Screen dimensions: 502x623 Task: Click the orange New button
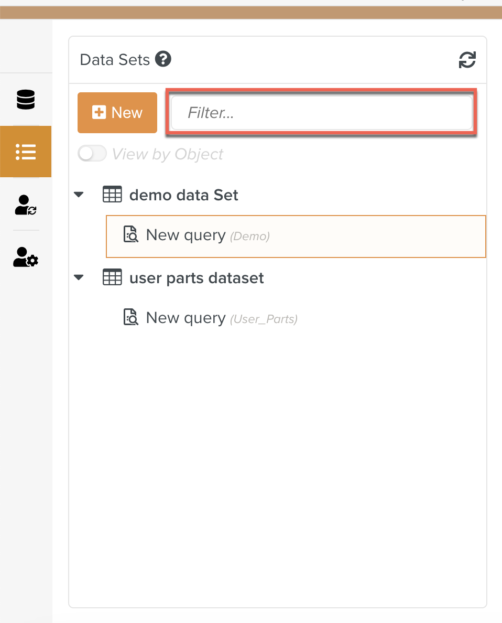tap(117, 113)
